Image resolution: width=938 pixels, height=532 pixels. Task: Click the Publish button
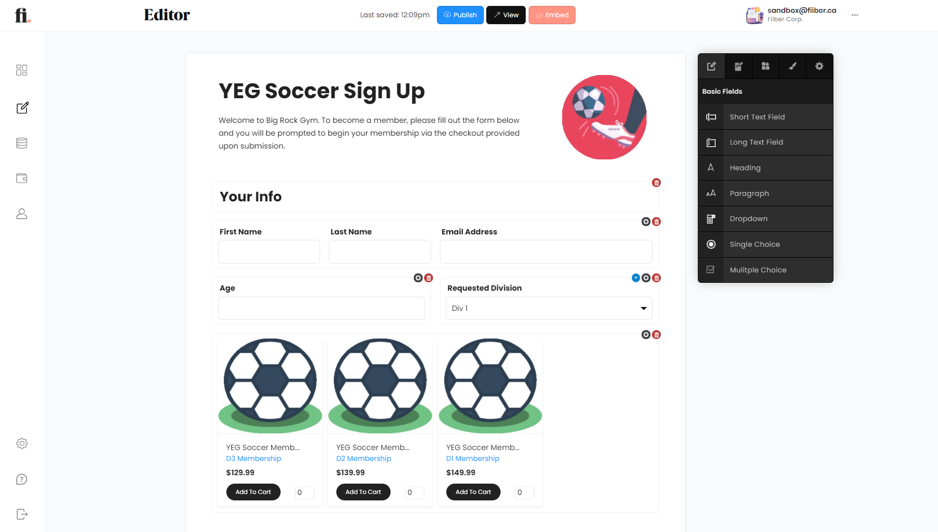(460, 15)
